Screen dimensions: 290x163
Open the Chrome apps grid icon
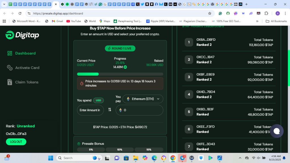[x=4, y=21]
